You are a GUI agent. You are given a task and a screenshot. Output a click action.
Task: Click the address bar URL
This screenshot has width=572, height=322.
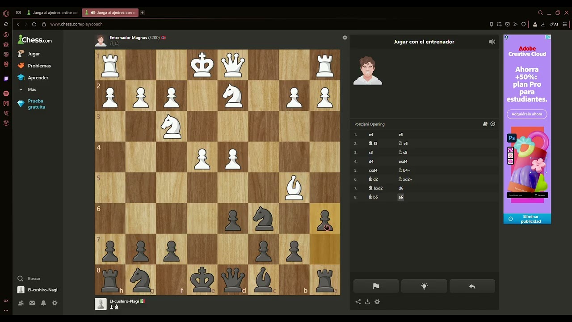pos(76,24)
